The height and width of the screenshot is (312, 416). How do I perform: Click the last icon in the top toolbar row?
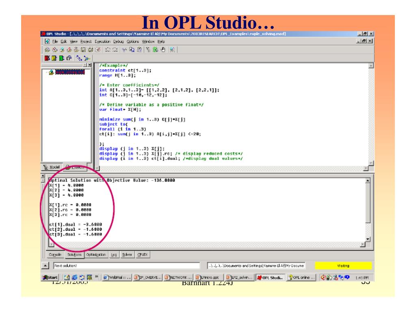click(x=172, y=50)
